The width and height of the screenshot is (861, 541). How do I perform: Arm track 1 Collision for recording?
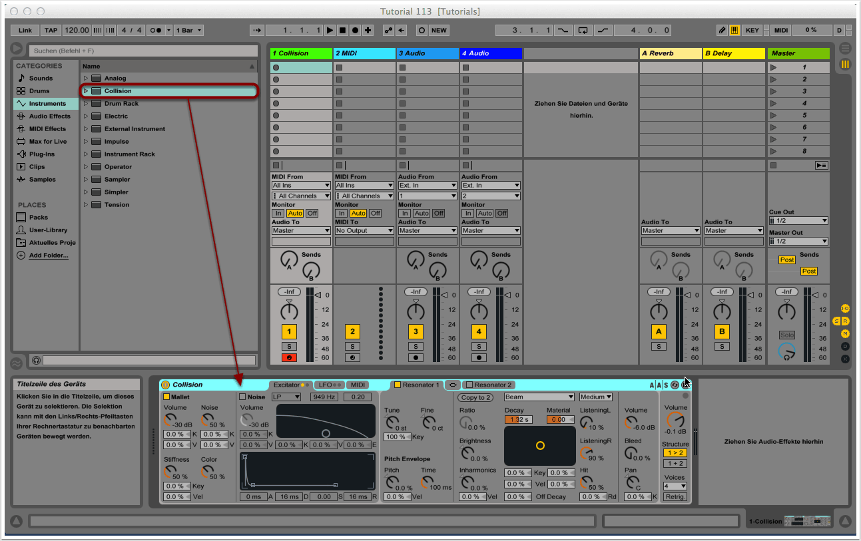point(289,358)
